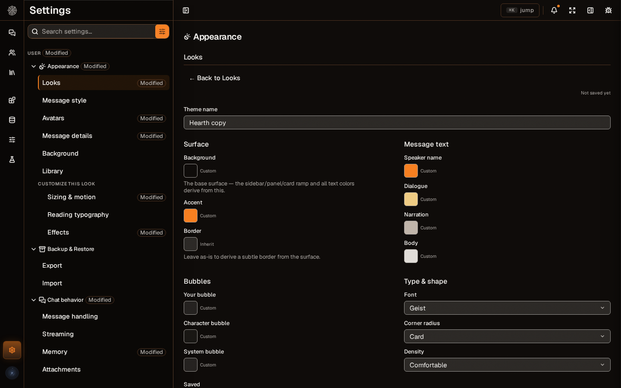Pick the System bubble color swatch
This screenshot has width=621, height=388.
191,365
